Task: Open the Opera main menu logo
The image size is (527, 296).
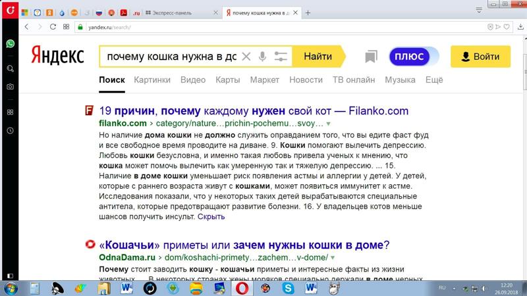Action: click(x=10, y=10)
